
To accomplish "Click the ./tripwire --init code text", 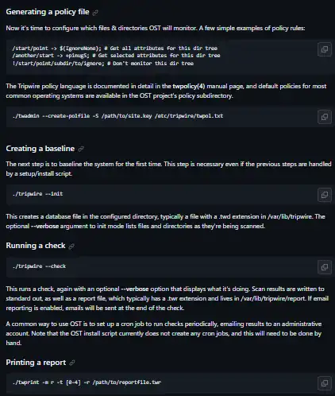I will pos(37,194).
